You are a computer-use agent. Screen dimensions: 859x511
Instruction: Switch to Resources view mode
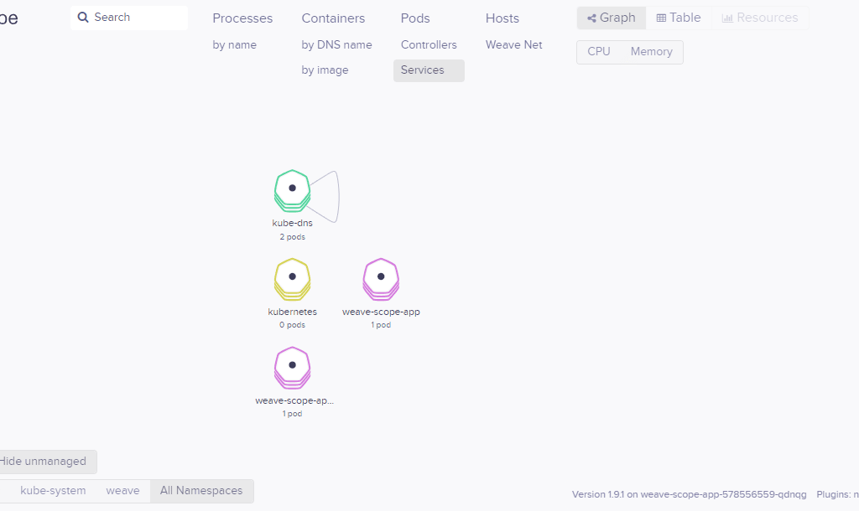pos(760,18)
